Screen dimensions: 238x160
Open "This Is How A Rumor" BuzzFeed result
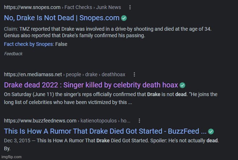tap(105, 131)
